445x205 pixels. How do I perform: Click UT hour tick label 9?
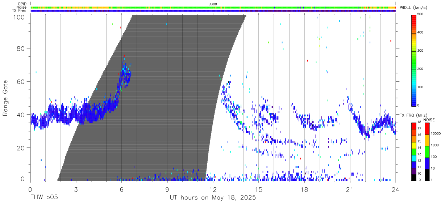pyautogui.click(x=167, y=189)
